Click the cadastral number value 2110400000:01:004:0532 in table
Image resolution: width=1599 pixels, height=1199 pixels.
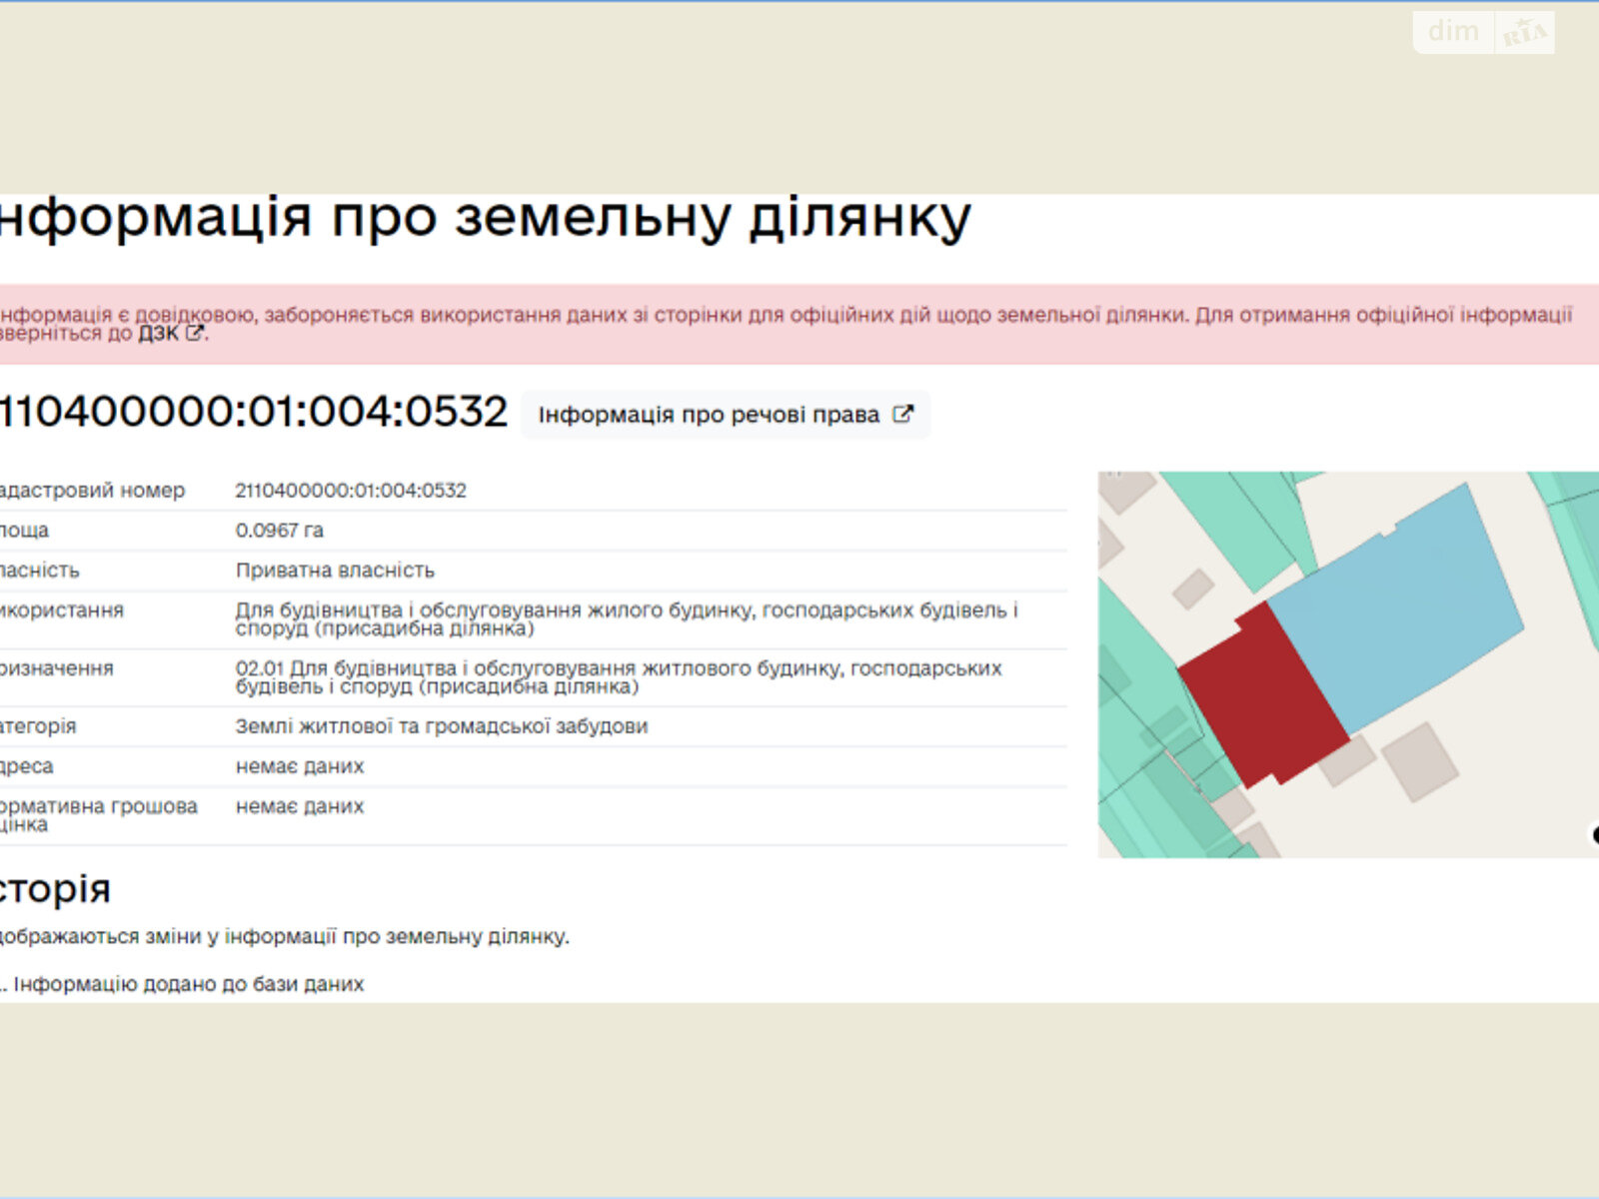(x=351, y=491)
